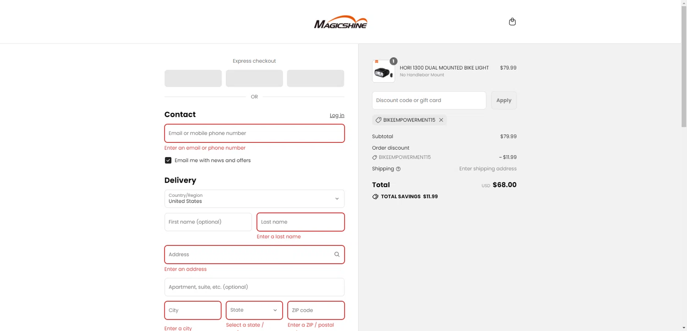Focus the ZIP code field
Image resolution: width=687 pixels, height=331 pixels.
pos(316,310)
